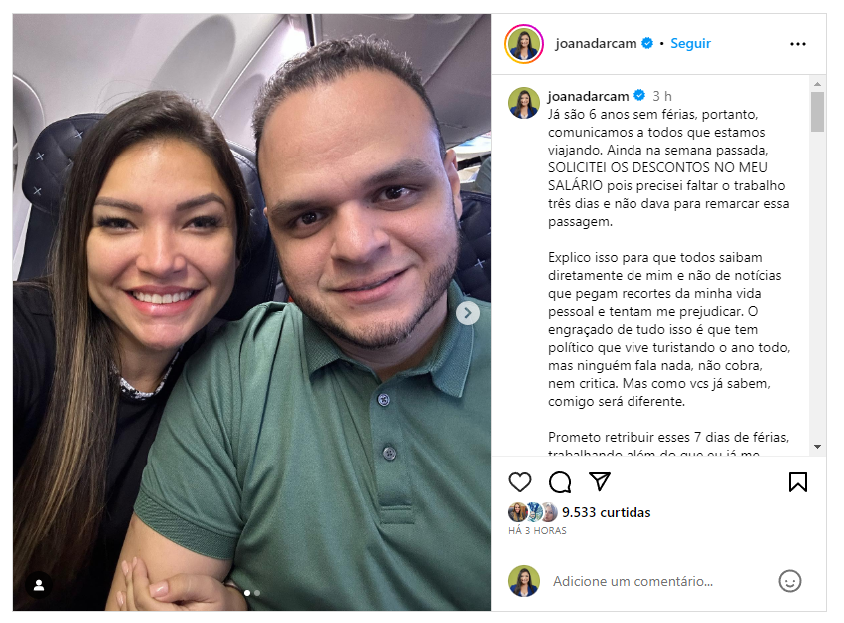The width and height of the screenshot is (844, 623).
Task: Save the post with the bookmark icon
Action: 798,482
